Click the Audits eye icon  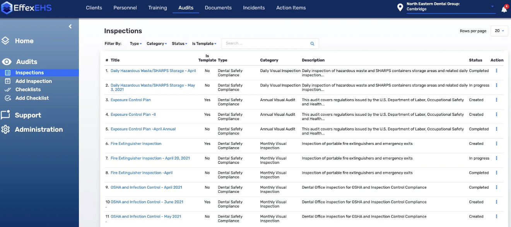[x=7, y=62]
